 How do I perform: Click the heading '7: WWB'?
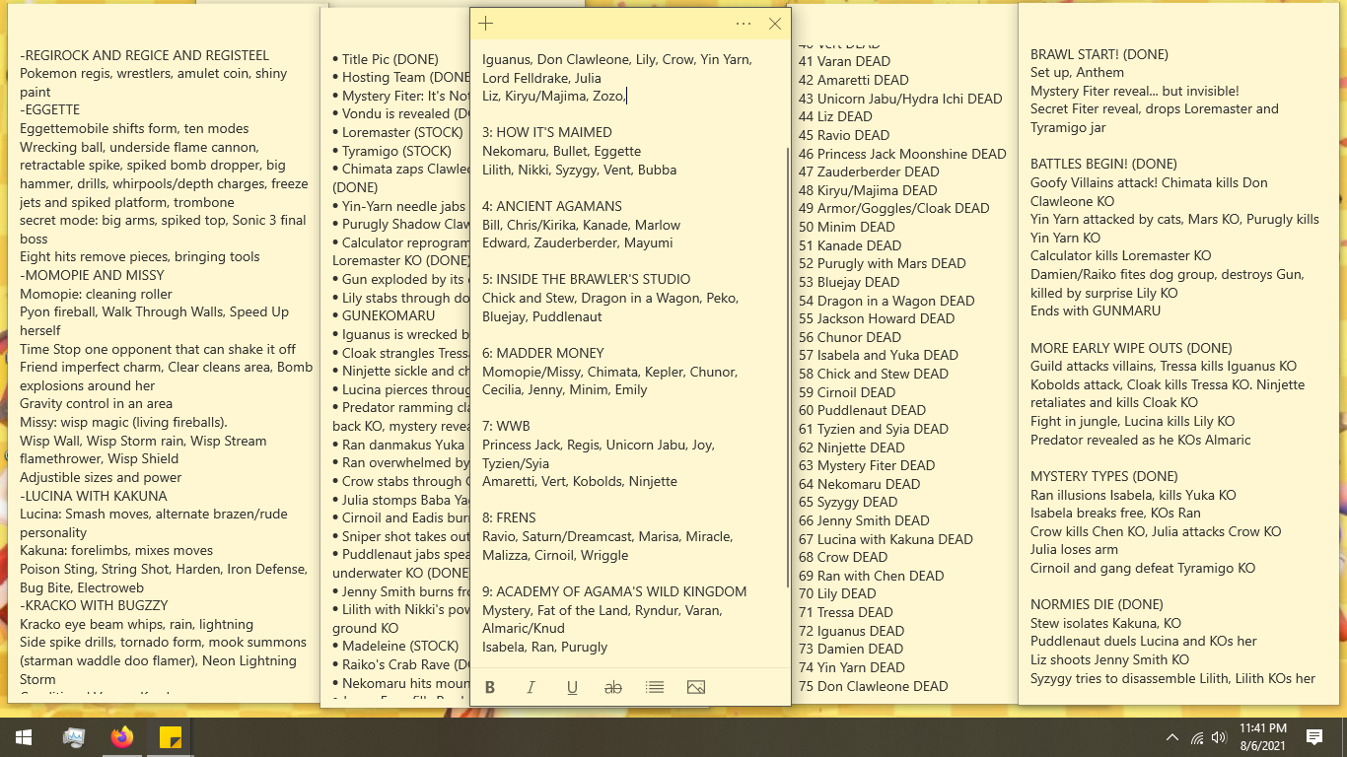tap(506, 426)
